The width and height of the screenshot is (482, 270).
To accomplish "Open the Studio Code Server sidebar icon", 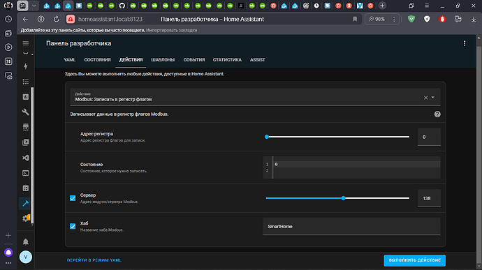I will pyautogui.click(x=26, y=158).
